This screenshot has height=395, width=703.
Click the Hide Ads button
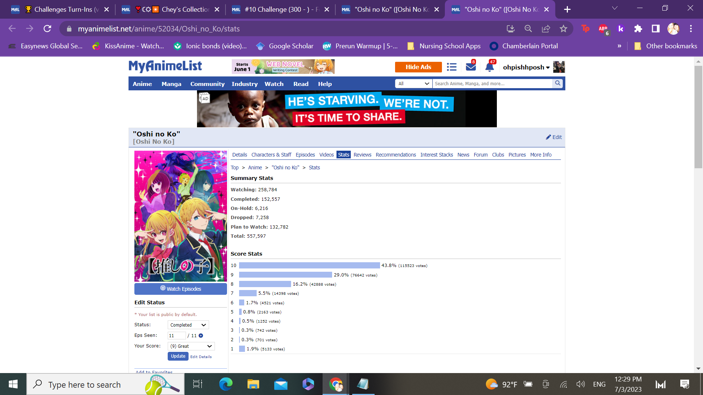(x=418, y=67)
